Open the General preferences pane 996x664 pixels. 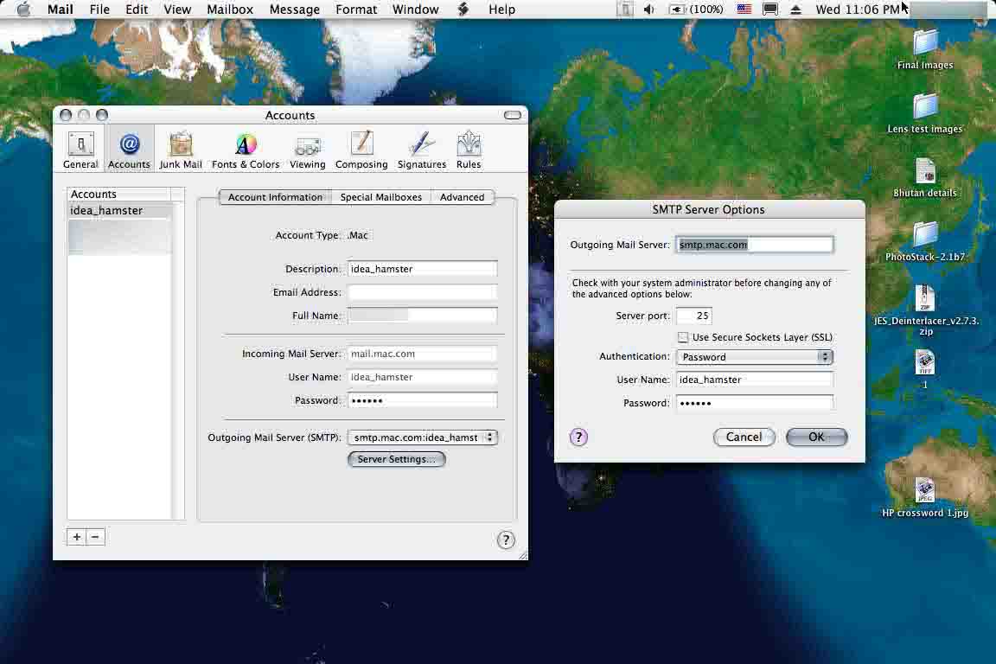[x=80, y=150]
